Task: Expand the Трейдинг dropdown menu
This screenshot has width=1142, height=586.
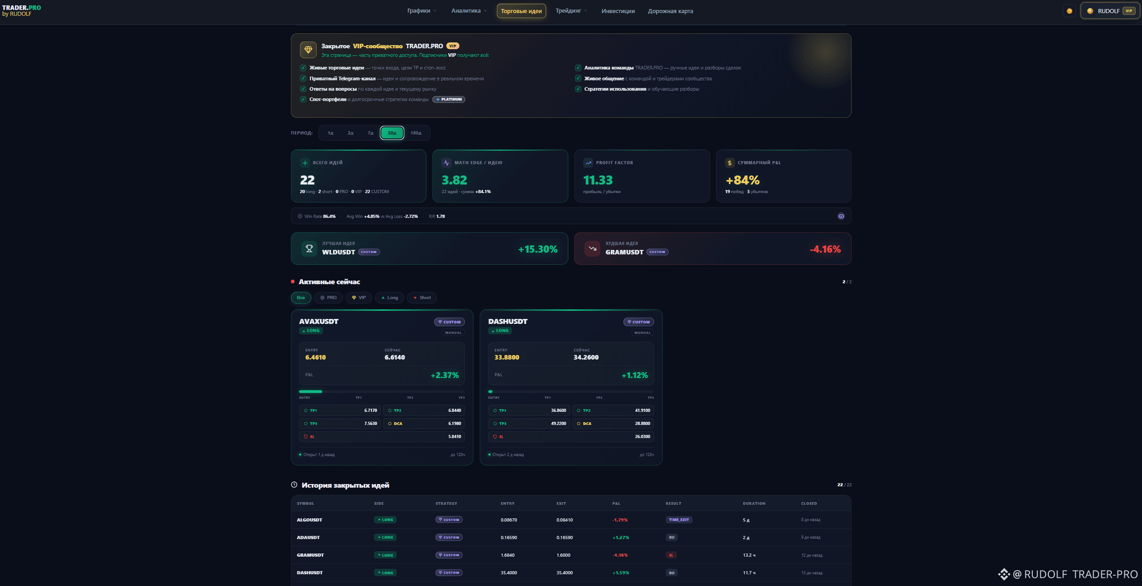Action: tap(571, 11)
